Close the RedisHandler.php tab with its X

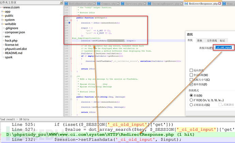(x=94, y=4)
